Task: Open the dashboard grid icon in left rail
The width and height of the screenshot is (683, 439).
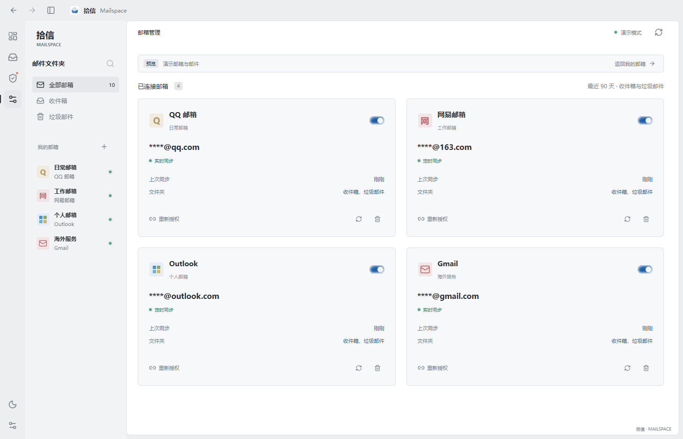Action: pyautogui.click(x=13, y=36)
